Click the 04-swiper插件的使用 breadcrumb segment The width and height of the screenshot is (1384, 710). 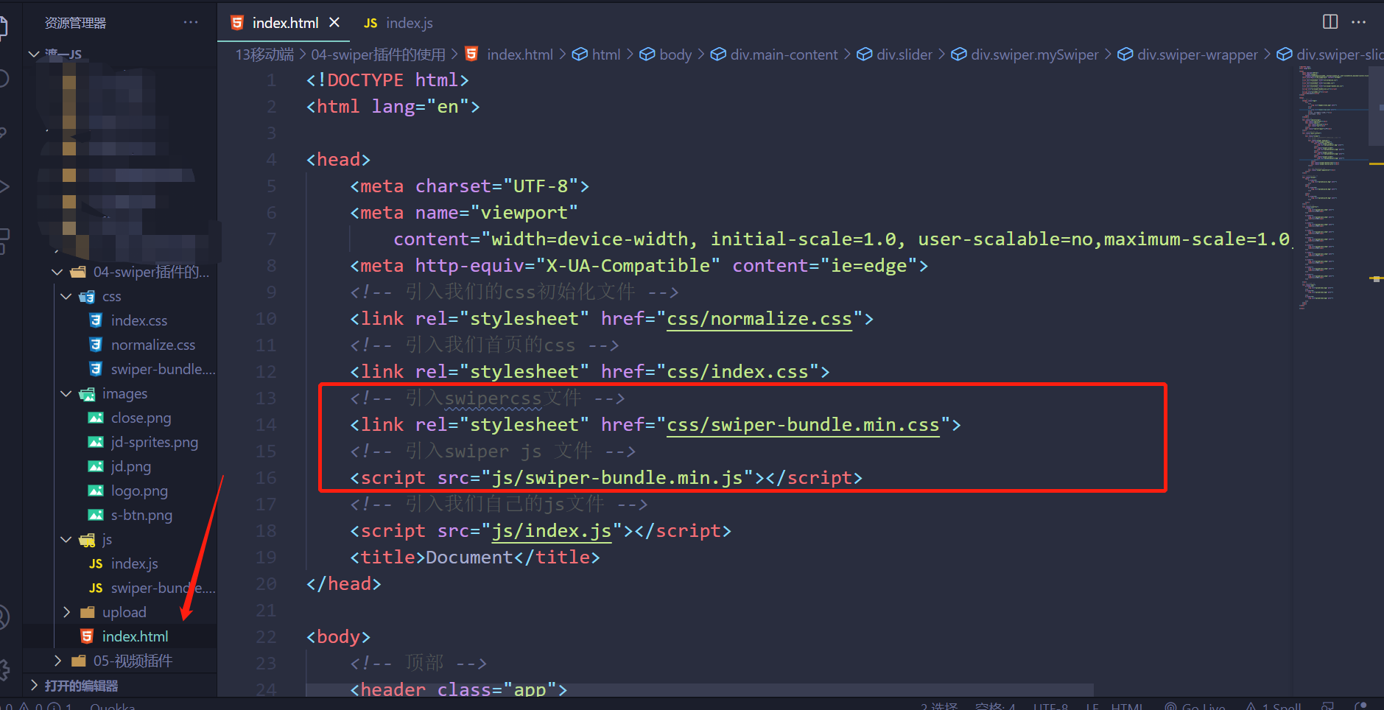pyautogui.click(x=378, y=55)
